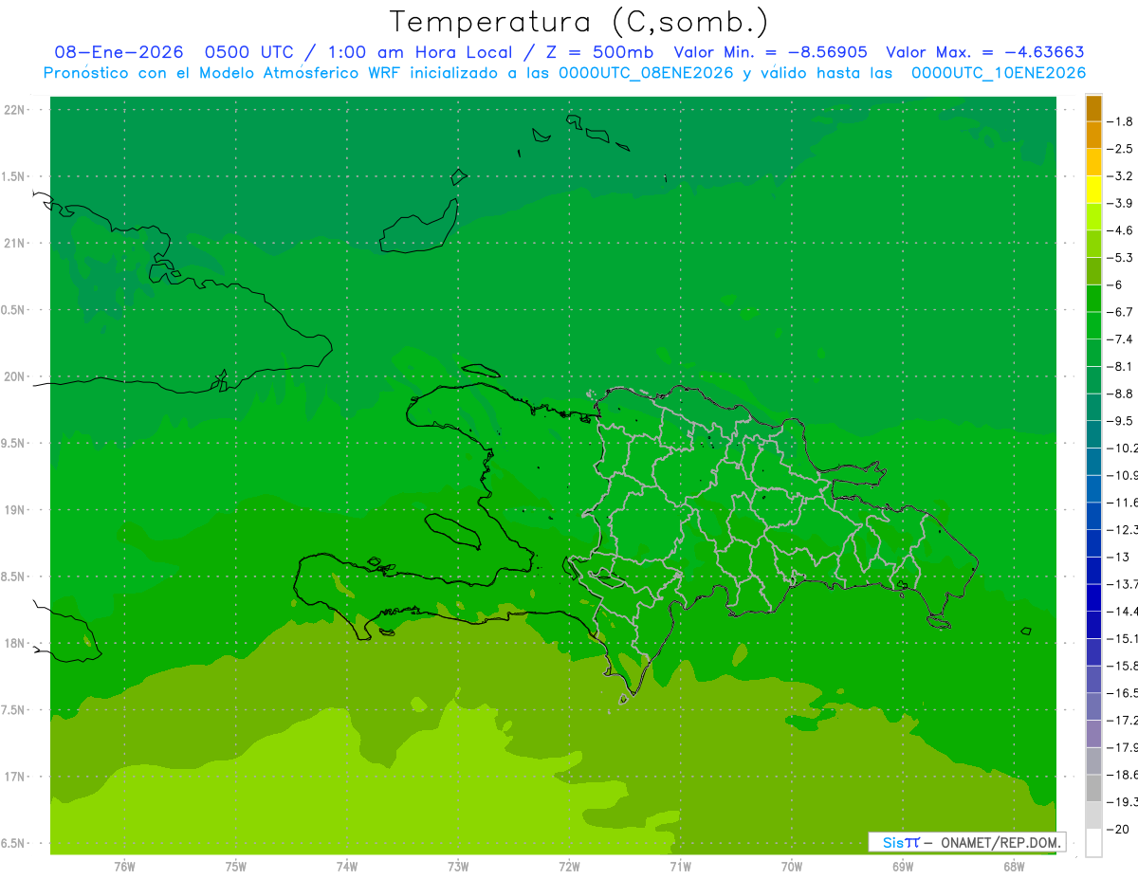Pick the amber swatch between -2.5 and -3.2
1138x879 pixels.
[1093, 162]
